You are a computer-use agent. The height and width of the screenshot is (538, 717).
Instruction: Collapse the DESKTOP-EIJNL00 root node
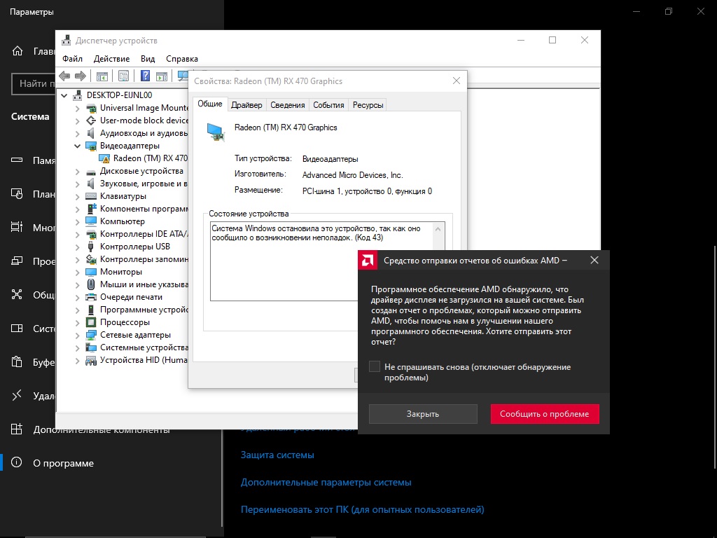[x=64, y=95]
